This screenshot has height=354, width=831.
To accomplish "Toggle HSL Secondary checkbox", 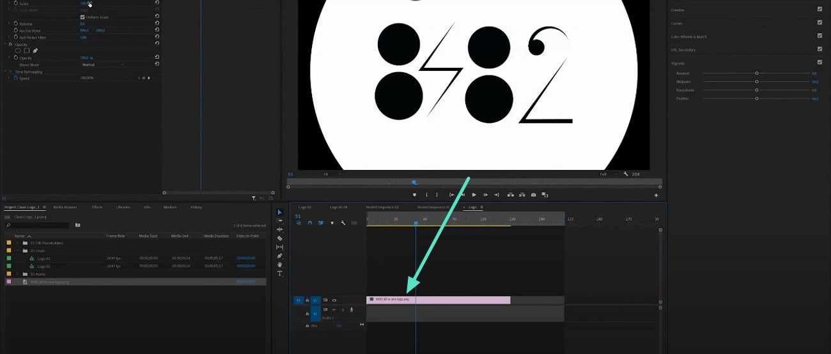I will point(819,49).
